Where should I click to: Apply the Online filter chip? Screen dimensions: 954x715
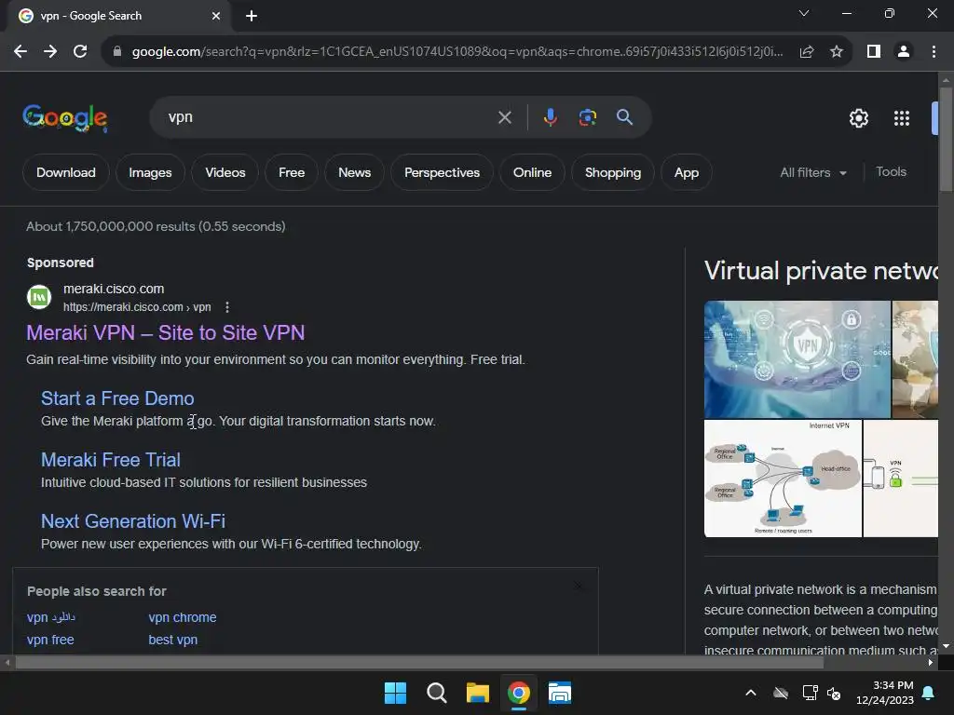coord(532,172)
